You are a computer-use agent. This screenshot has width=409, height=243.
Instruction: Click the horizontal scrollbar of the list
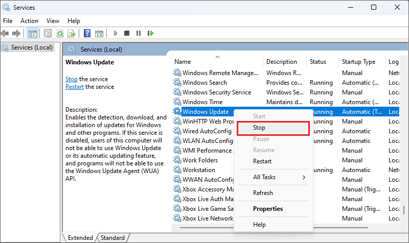point(274,228)
